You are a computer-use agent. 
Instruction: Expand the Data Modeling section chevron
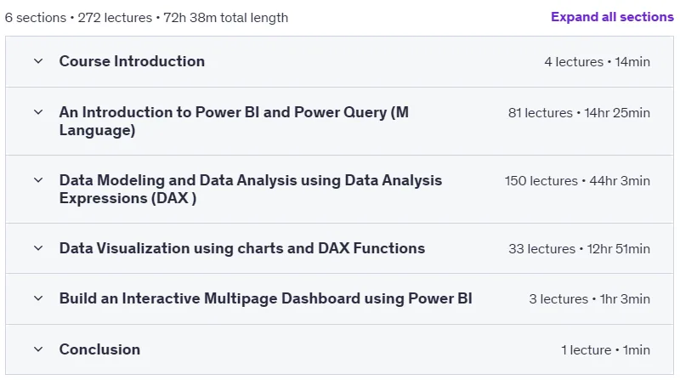coord(38,180)
